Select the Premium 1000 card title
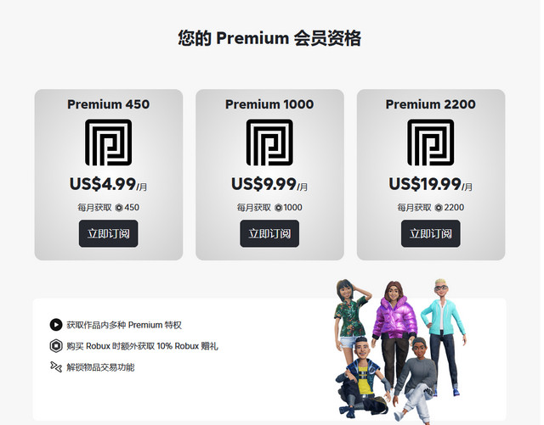 (x=269, y=104)
